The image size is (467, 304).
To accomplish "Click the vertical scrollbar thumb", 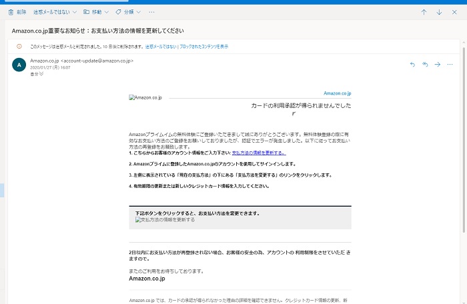I will pyautogui.click(x=464, y=139).
